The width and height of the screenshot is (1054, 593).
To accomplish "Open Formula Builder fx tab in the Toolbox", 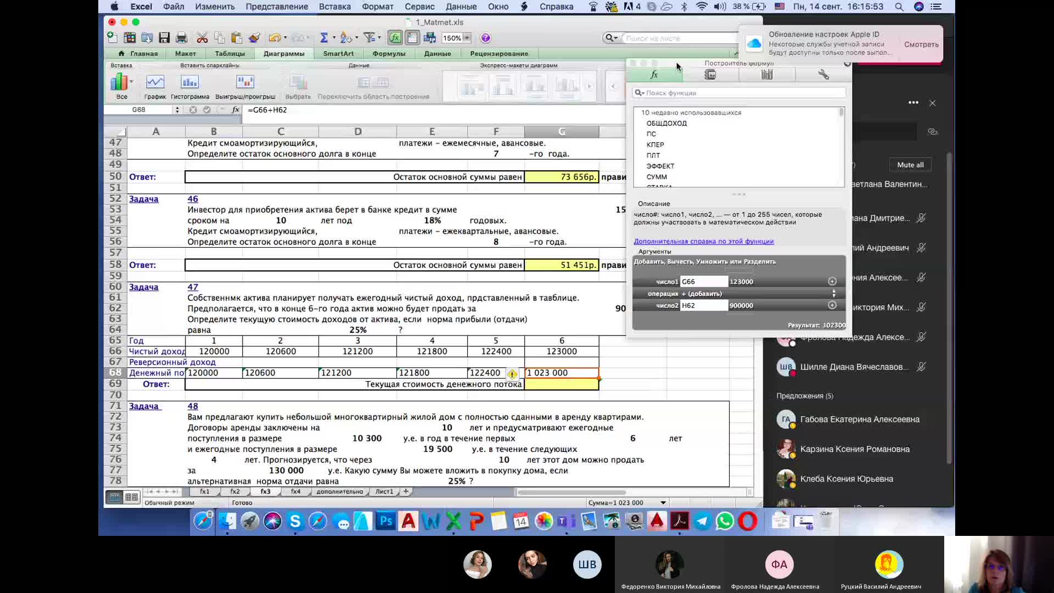I will point(654,75).
